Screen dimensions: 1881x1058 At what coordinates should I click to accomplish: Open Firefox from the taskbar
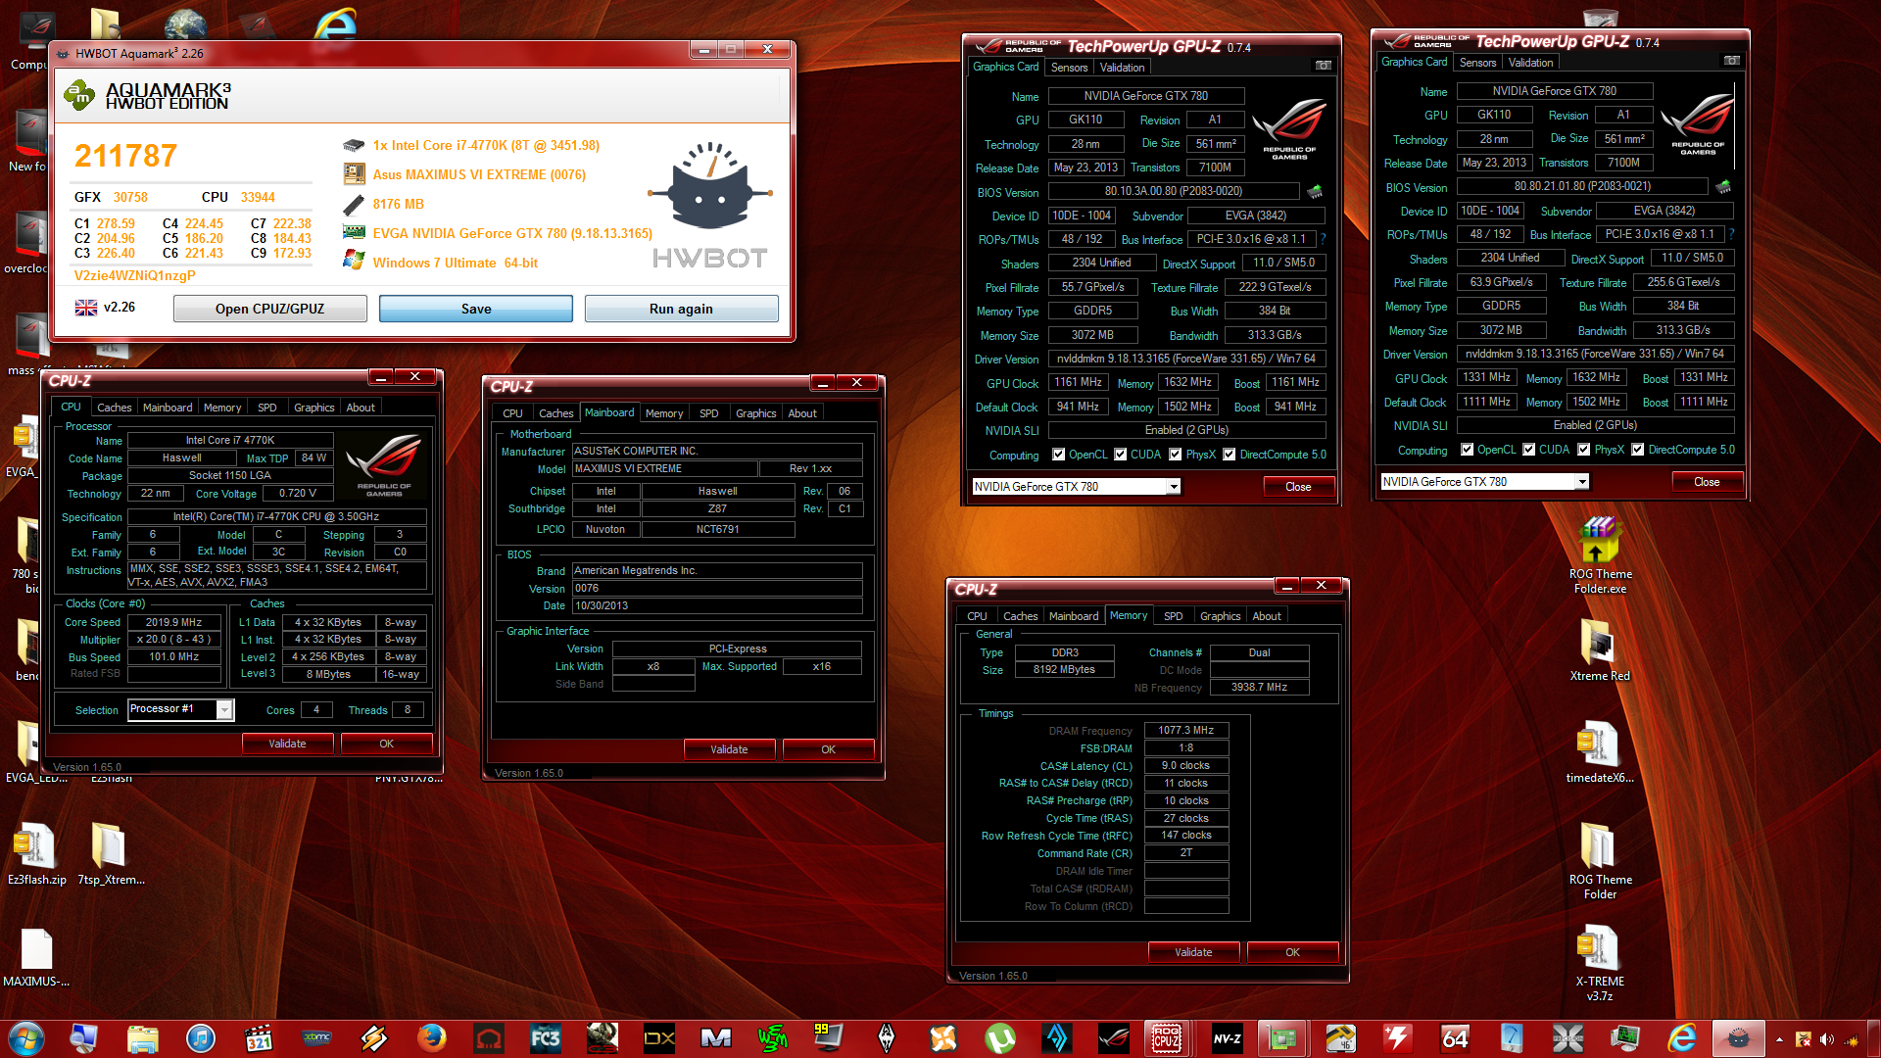click(432, 1037)
